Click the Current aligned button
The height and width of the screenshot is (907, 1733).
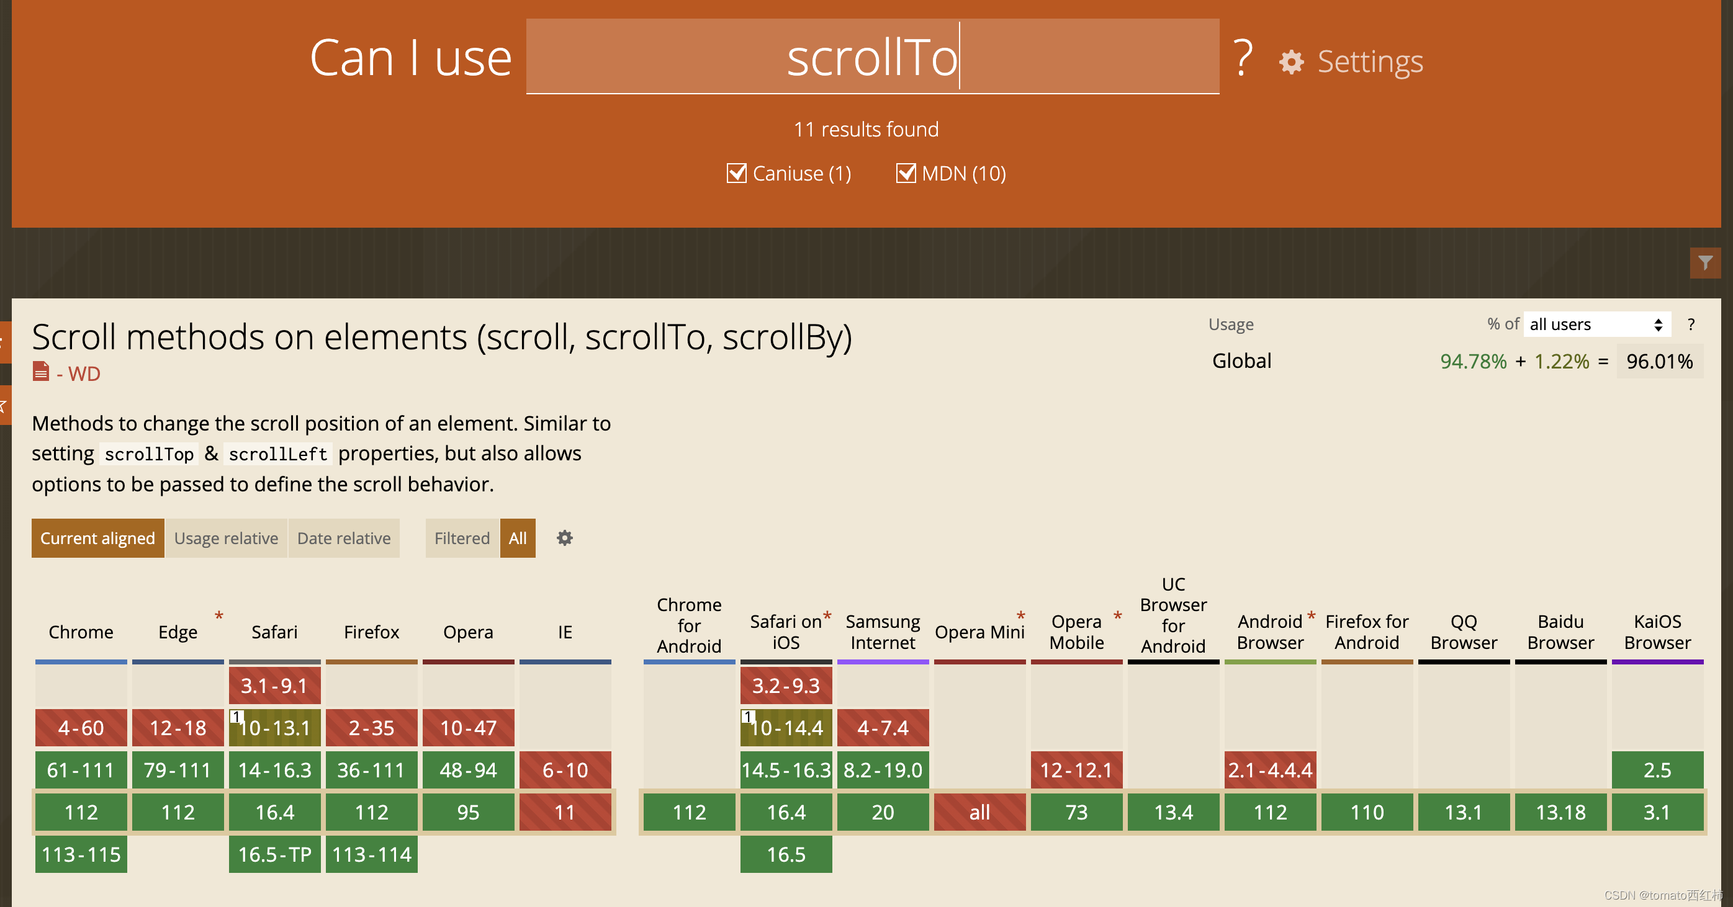point(97,538)
